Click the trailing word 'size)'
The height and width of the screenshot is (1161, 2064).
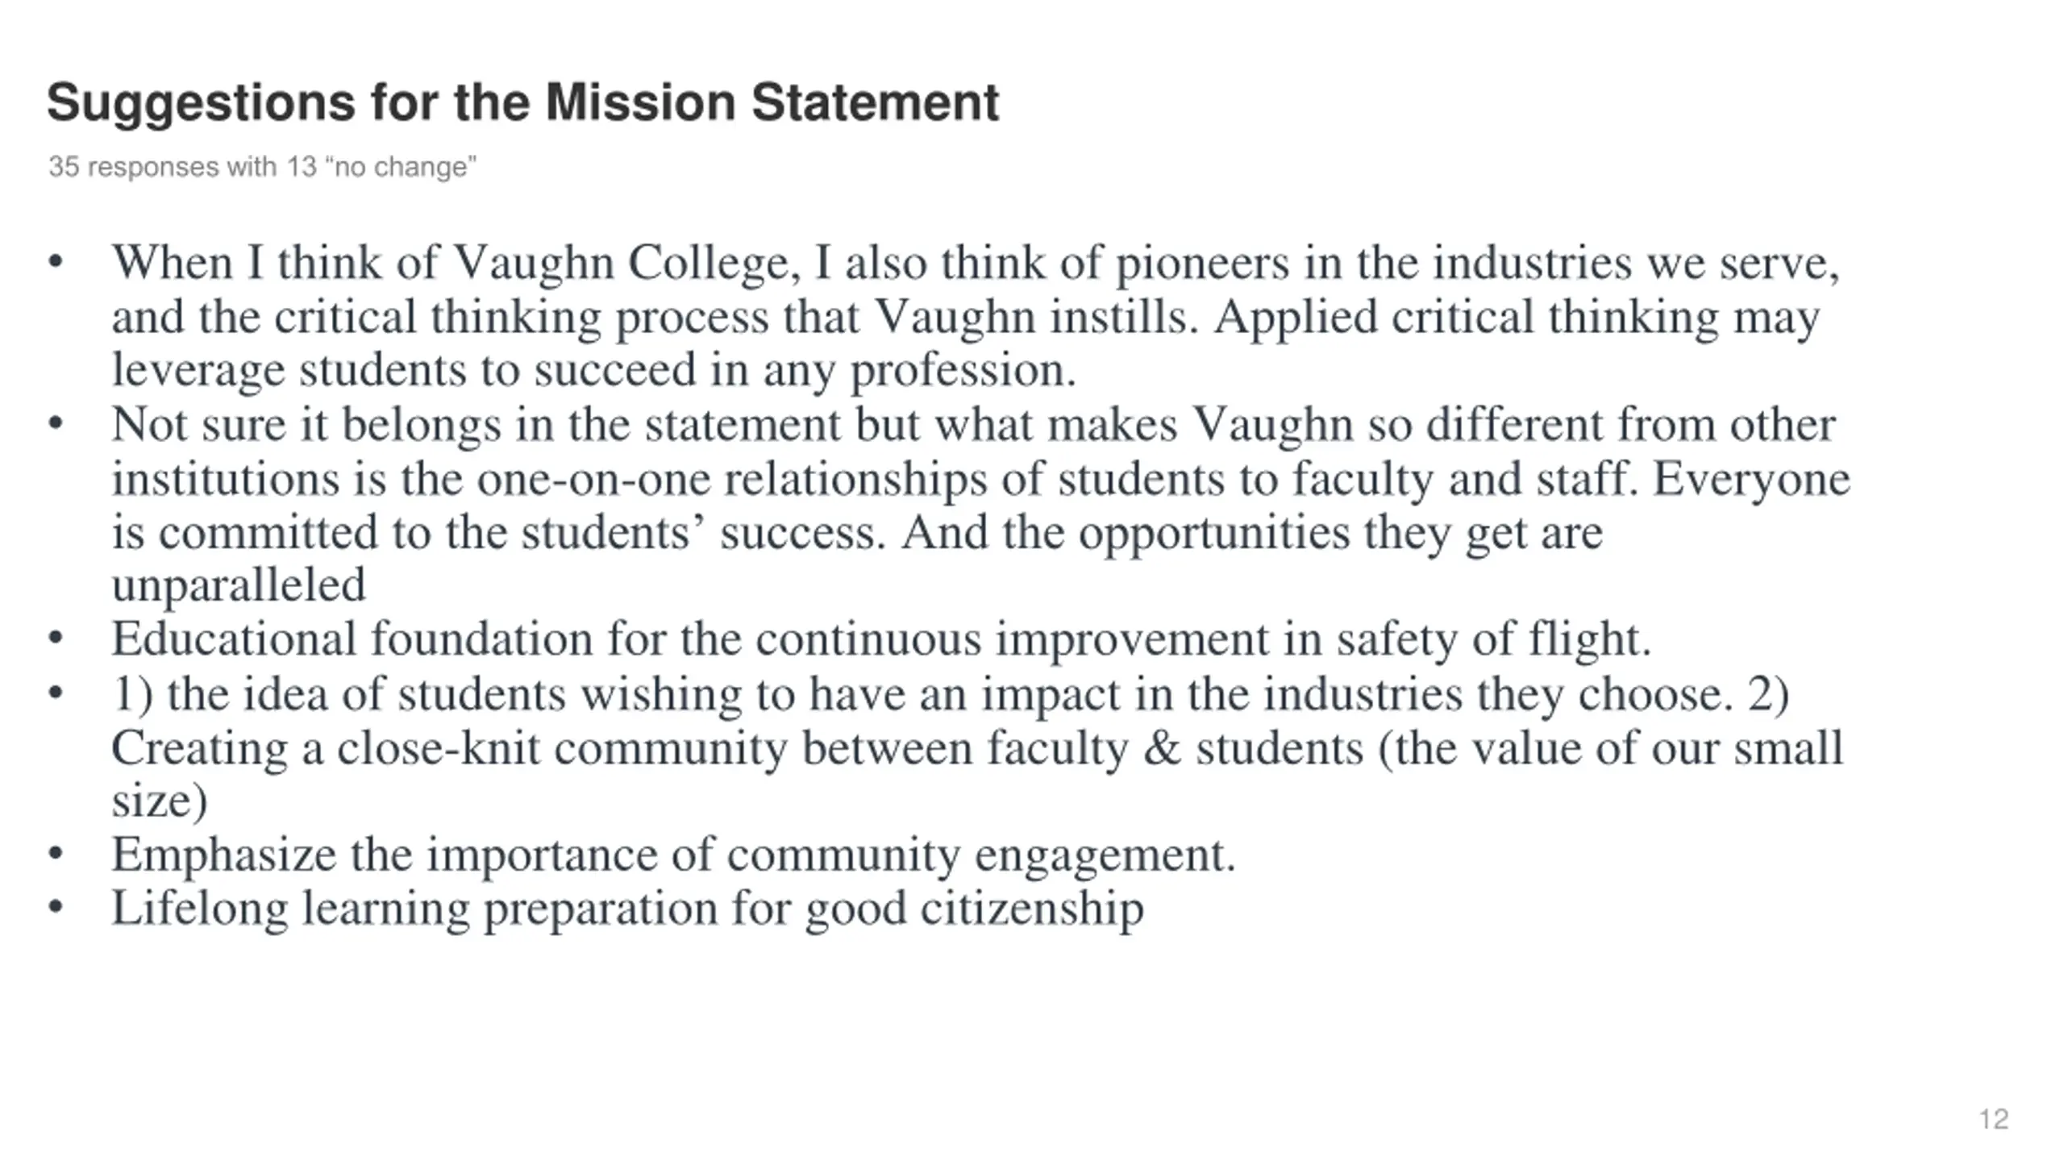(x=160, y=801)
